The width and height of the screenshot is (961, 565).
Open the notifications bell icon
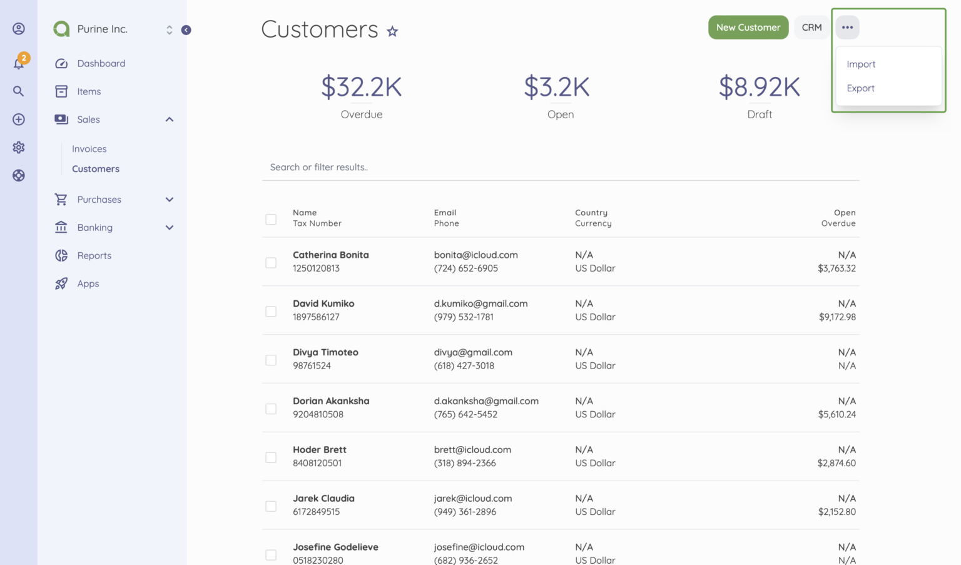click(x=19, y=63)
